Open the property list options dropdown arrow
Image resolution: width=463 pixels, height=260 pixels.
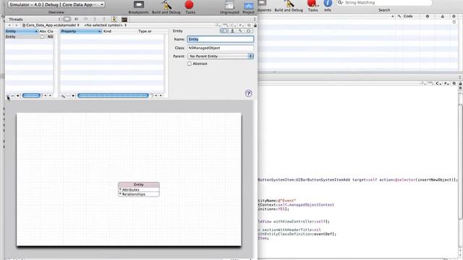(73, 96)
